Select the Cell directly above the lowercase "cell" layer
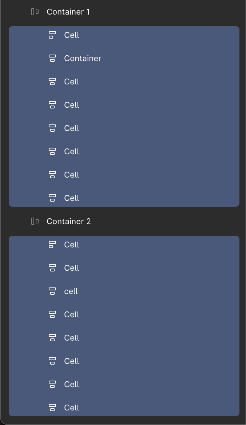This screenshot has height=425, width=246. tap(124, 268)
